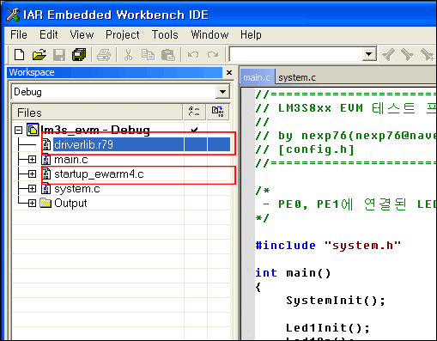Click the 'int main()' code line
The width and height of the screenshot is (437, 341).
293,273
